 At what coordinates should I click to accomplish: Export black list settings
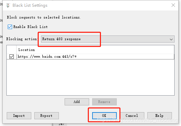46,116
